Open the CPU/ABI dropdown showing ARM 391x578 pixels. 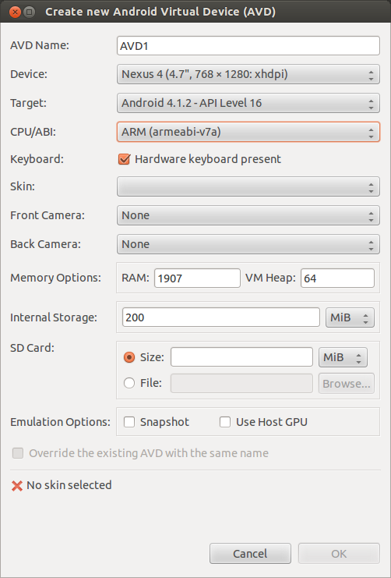coord(248,132)
